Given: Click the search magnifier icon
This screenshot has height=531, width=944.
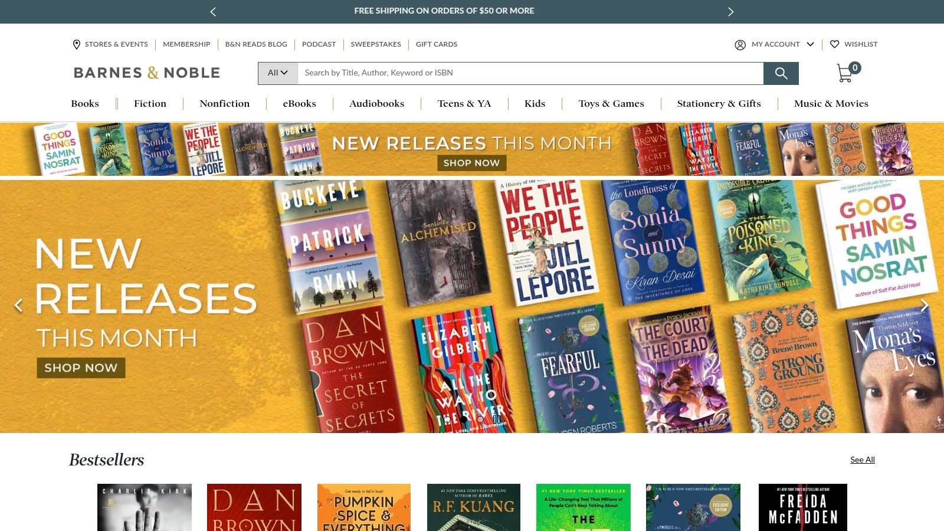Looking at the screenshot, I should pos(781,73).
